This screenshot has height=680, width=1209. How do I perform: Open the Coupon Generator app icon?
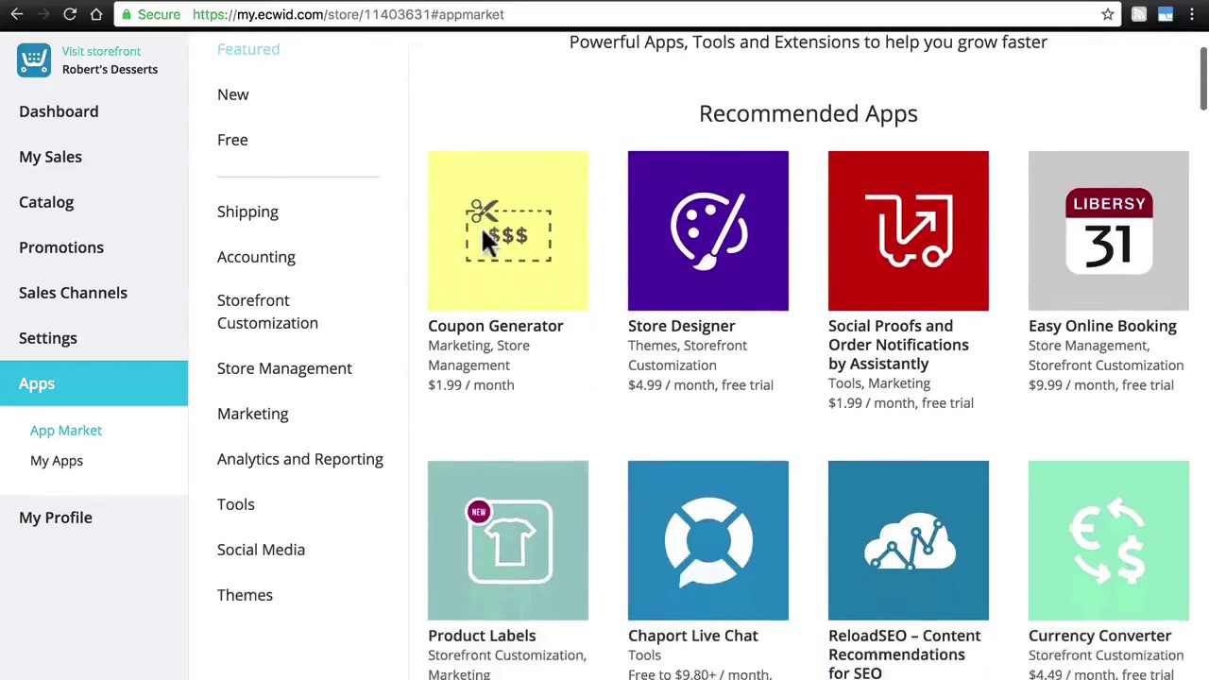point(507,230)
